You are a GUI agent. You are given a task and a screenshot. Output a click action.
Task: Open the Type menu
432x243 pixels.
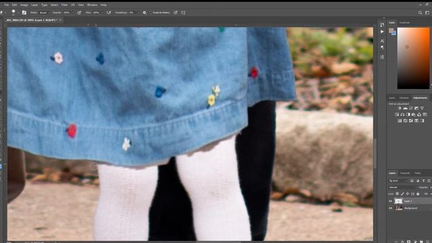coord(44,5)
